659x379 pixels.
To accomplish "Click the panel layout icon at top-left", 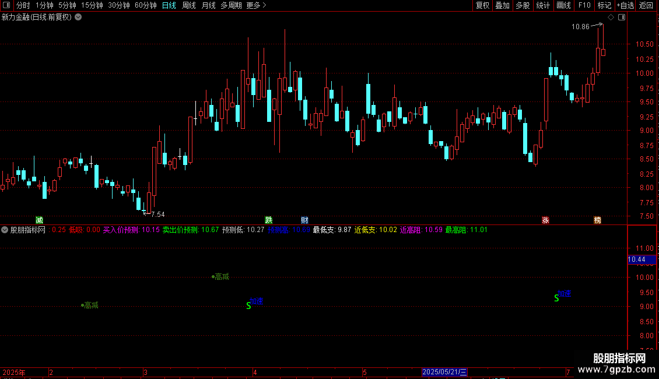I will pyautogui.click(x=6, y=5).
